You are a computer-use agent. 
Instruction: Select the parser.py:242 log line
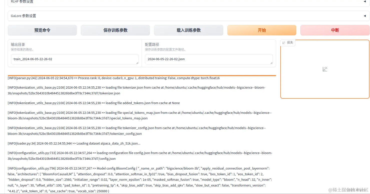(x=114, y=78)
